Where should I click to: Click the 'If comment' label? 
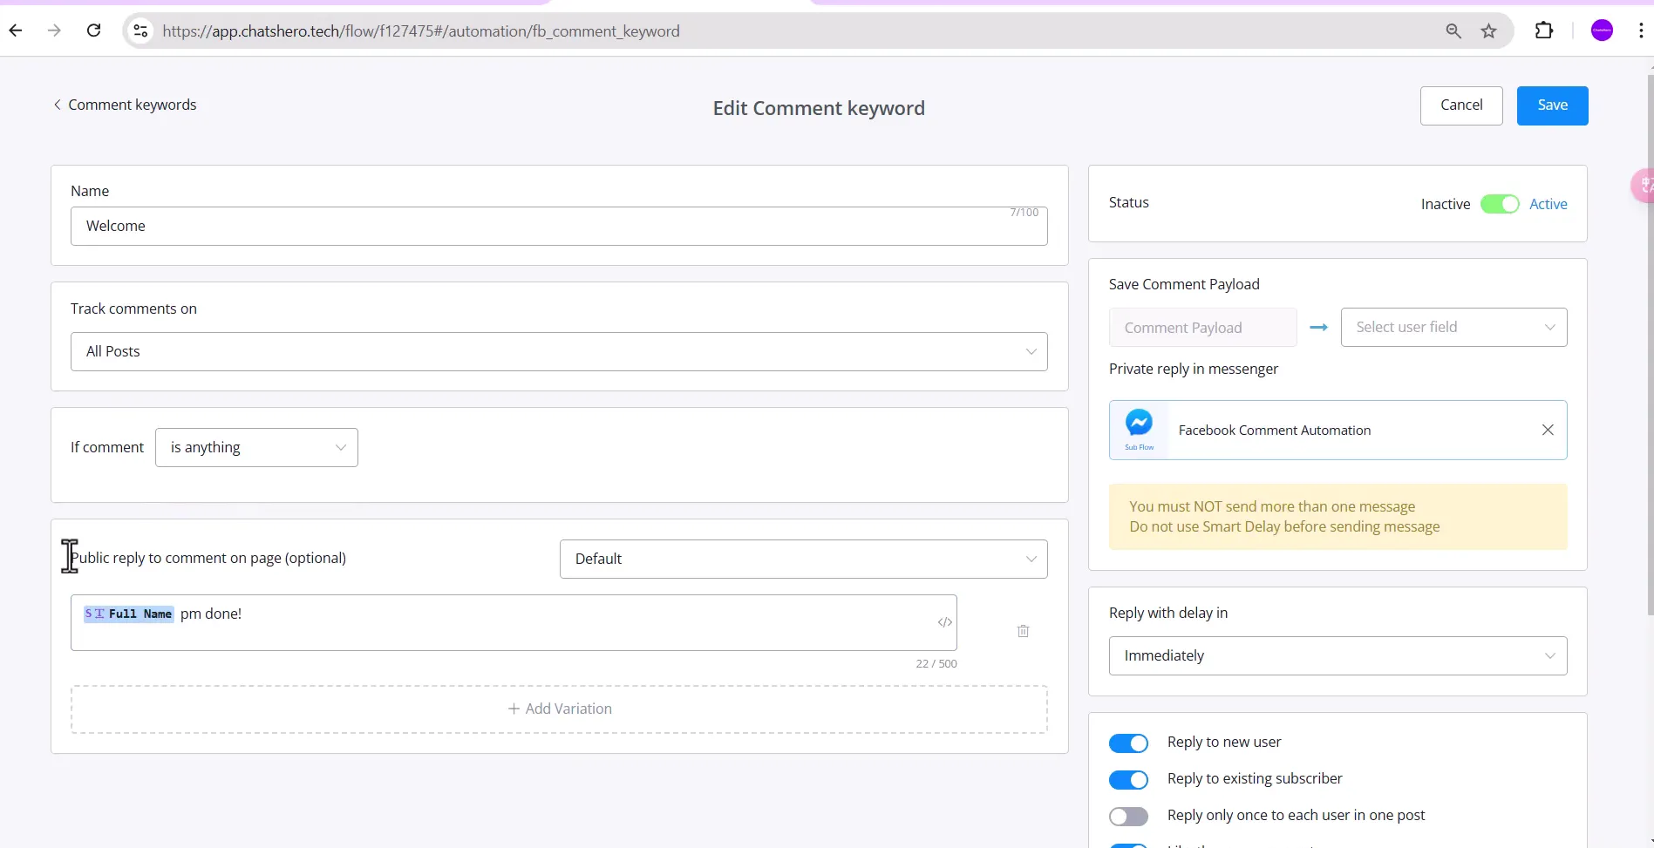[106, 447]
